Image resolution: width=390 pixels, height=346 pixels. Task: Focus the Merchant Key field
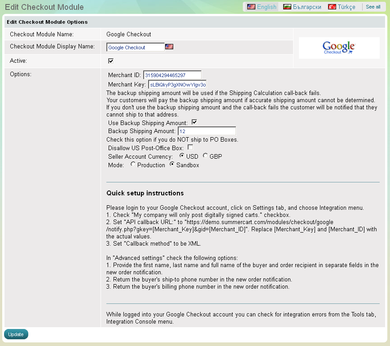[x=177, y=84]
